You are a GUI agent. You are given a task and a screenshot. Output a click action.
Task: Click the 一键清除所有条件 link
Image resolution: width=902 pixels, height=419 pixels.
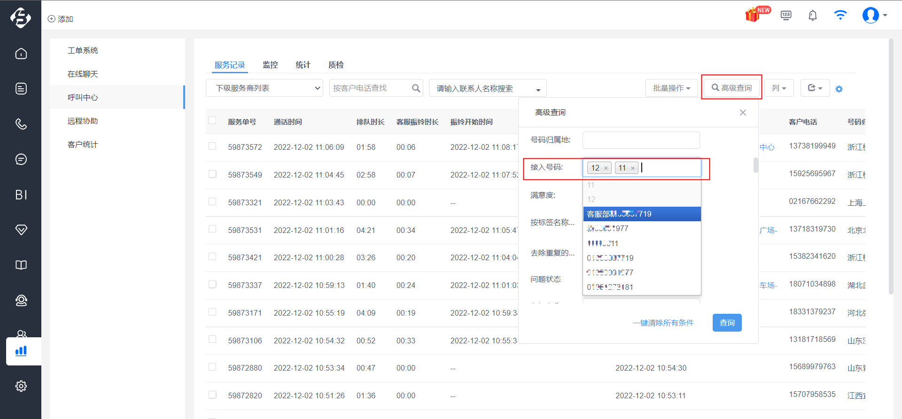coord(663,323)
